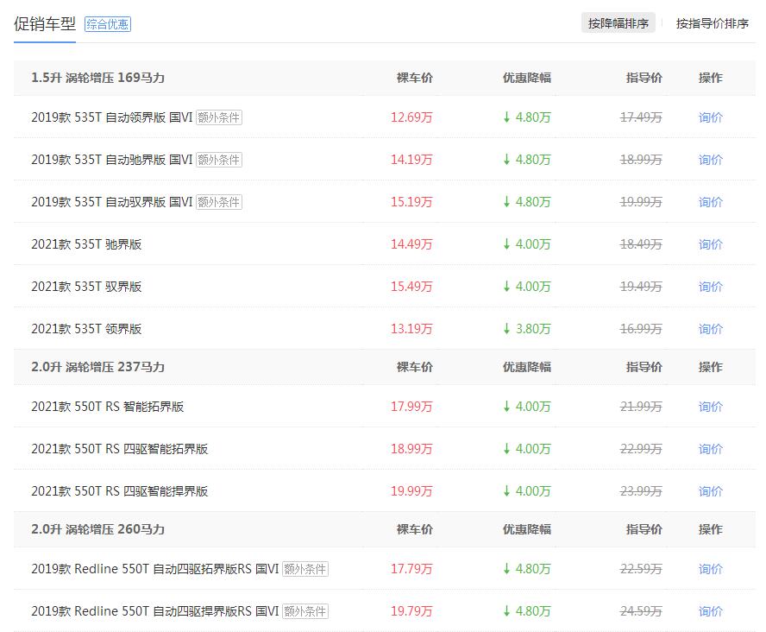Viewport: 766px width, 632px height.
Task: Click 询价 for 2021款 550T RS 智能拓界版
Action: click(710, 407)
